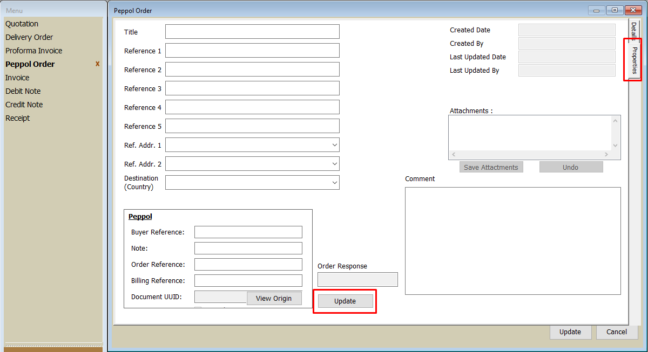Click the Attachments scroll up arrow

tap(615, 121)
